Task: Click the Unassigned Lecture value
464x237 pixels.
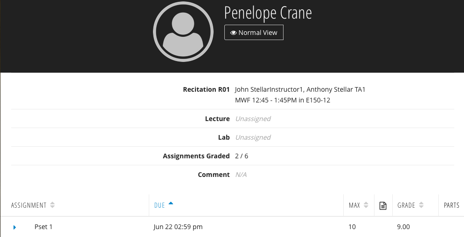Action: coord(253,119)
